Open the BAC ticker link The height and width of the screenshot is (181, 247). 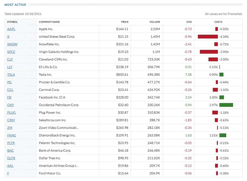[x=10, y=150]
